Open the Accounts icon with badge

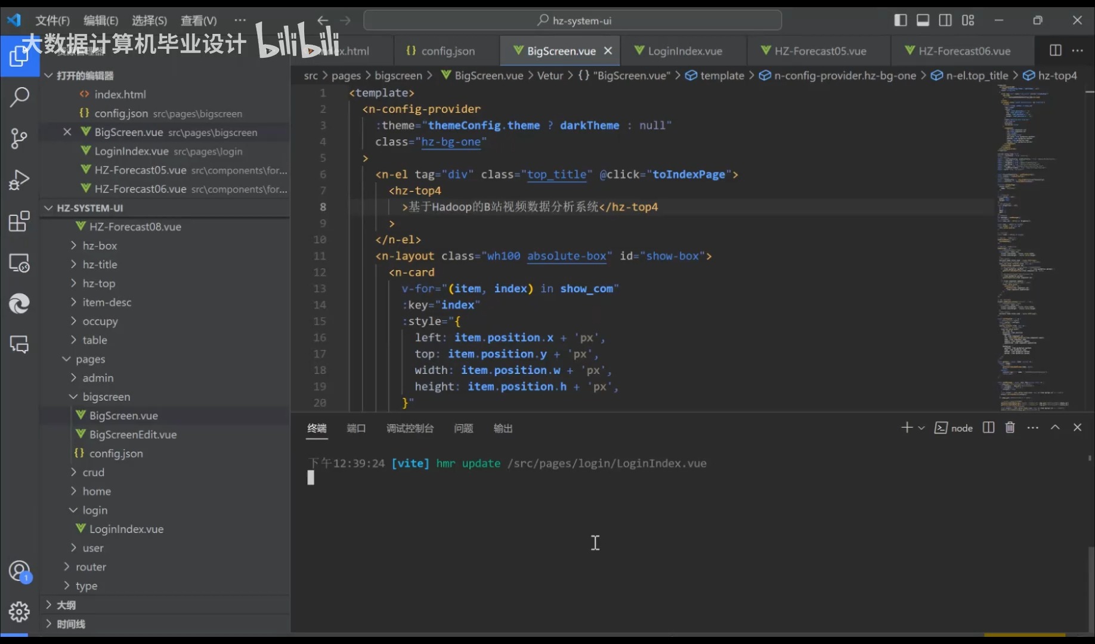click(19, 571)
